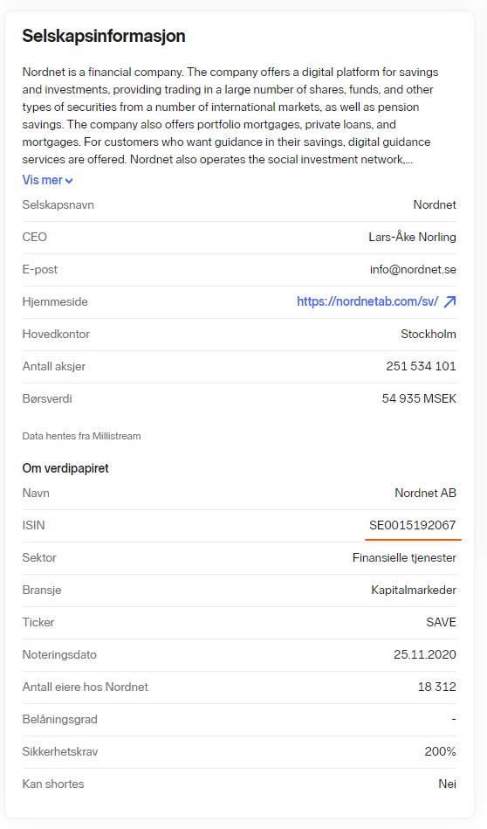The width and height of the screenshot is (487, 829).
Task: Click the sector value Finansielle tjenester
Action: point(405,557)
